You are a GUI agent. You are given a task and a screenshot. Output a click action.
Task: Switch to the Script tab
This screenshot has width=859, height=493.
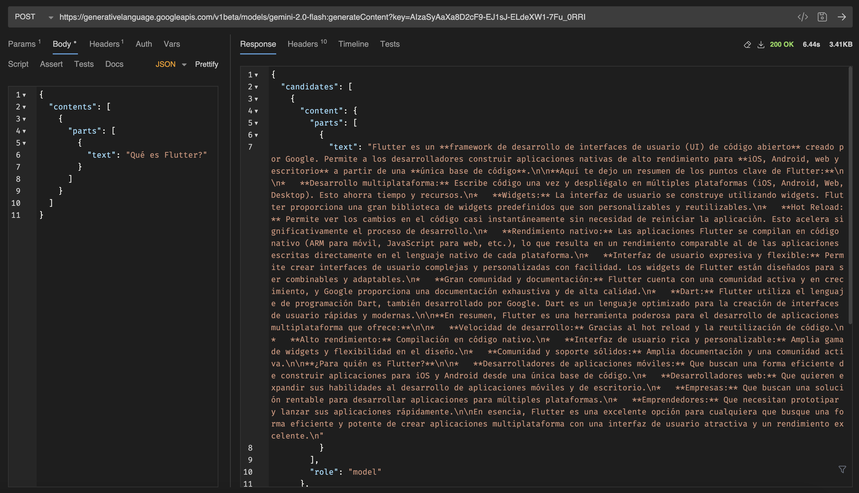(x=18, y=64)
